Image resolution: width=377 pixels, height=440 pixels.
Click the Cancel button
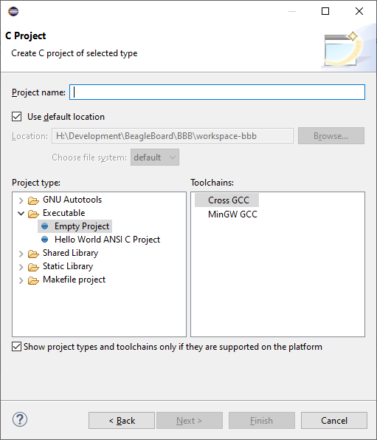334,420
